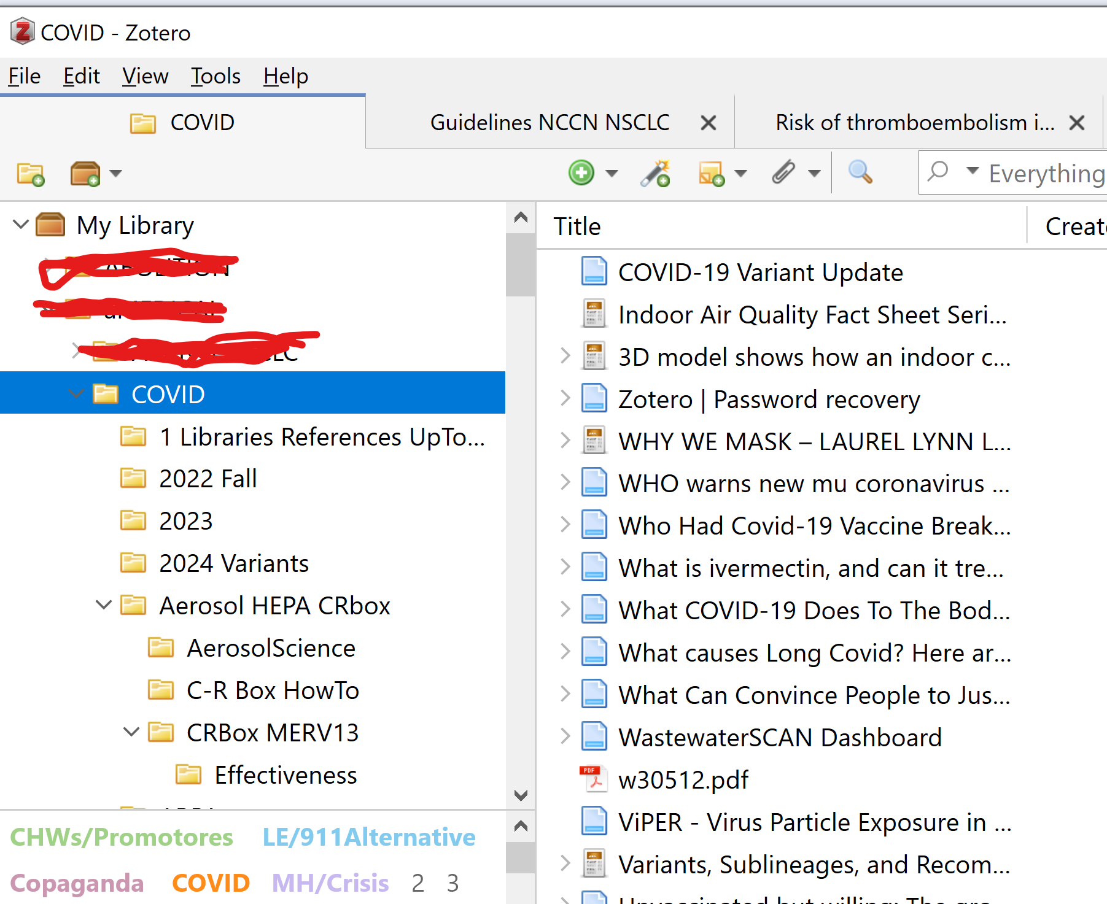
Task: Open the Edit menu
Action: pyautogui.click(x=81, y=76)
